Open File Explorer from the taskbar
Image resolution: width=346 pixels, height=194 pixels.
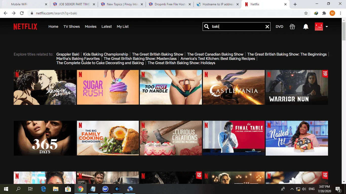56,189
